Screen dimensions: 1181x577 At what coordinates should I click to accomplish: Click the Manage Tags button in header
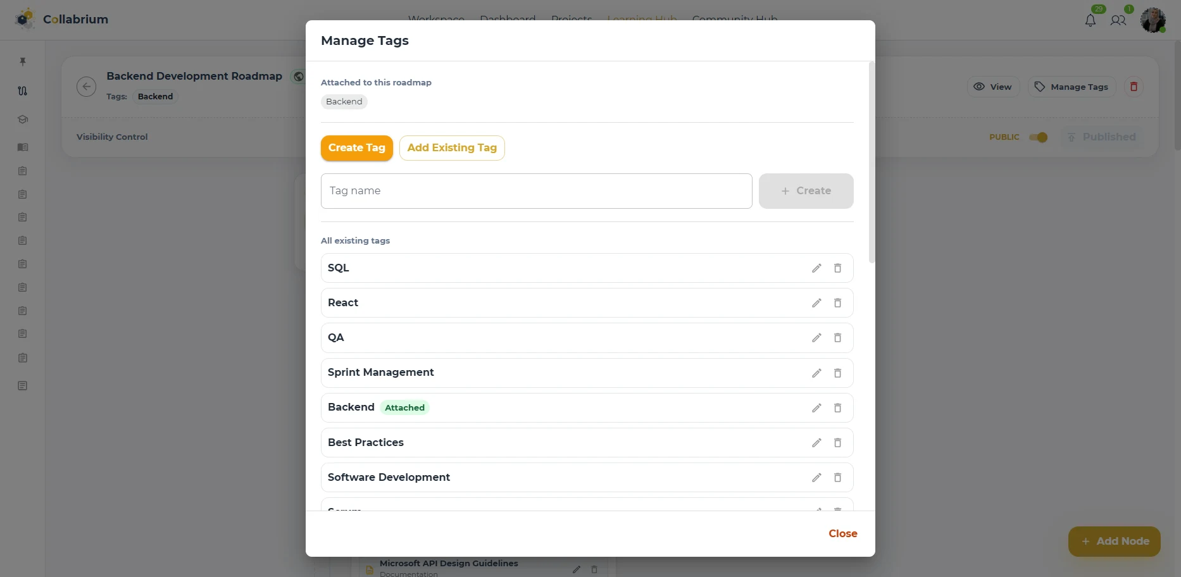1072,87
